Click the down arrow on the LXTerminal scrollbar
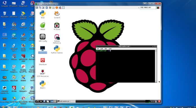 [x=156, y=81]
